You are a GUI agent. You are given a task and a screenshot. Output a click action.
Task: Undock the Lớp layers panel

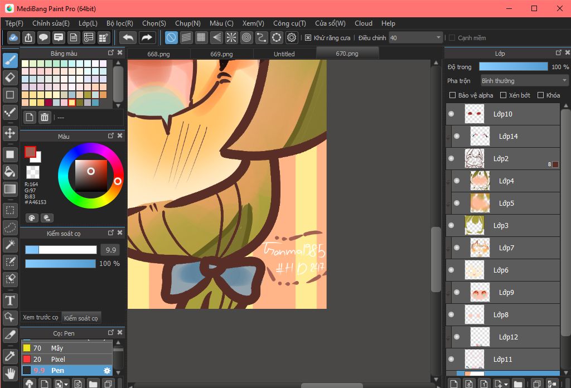click(559, 53)
